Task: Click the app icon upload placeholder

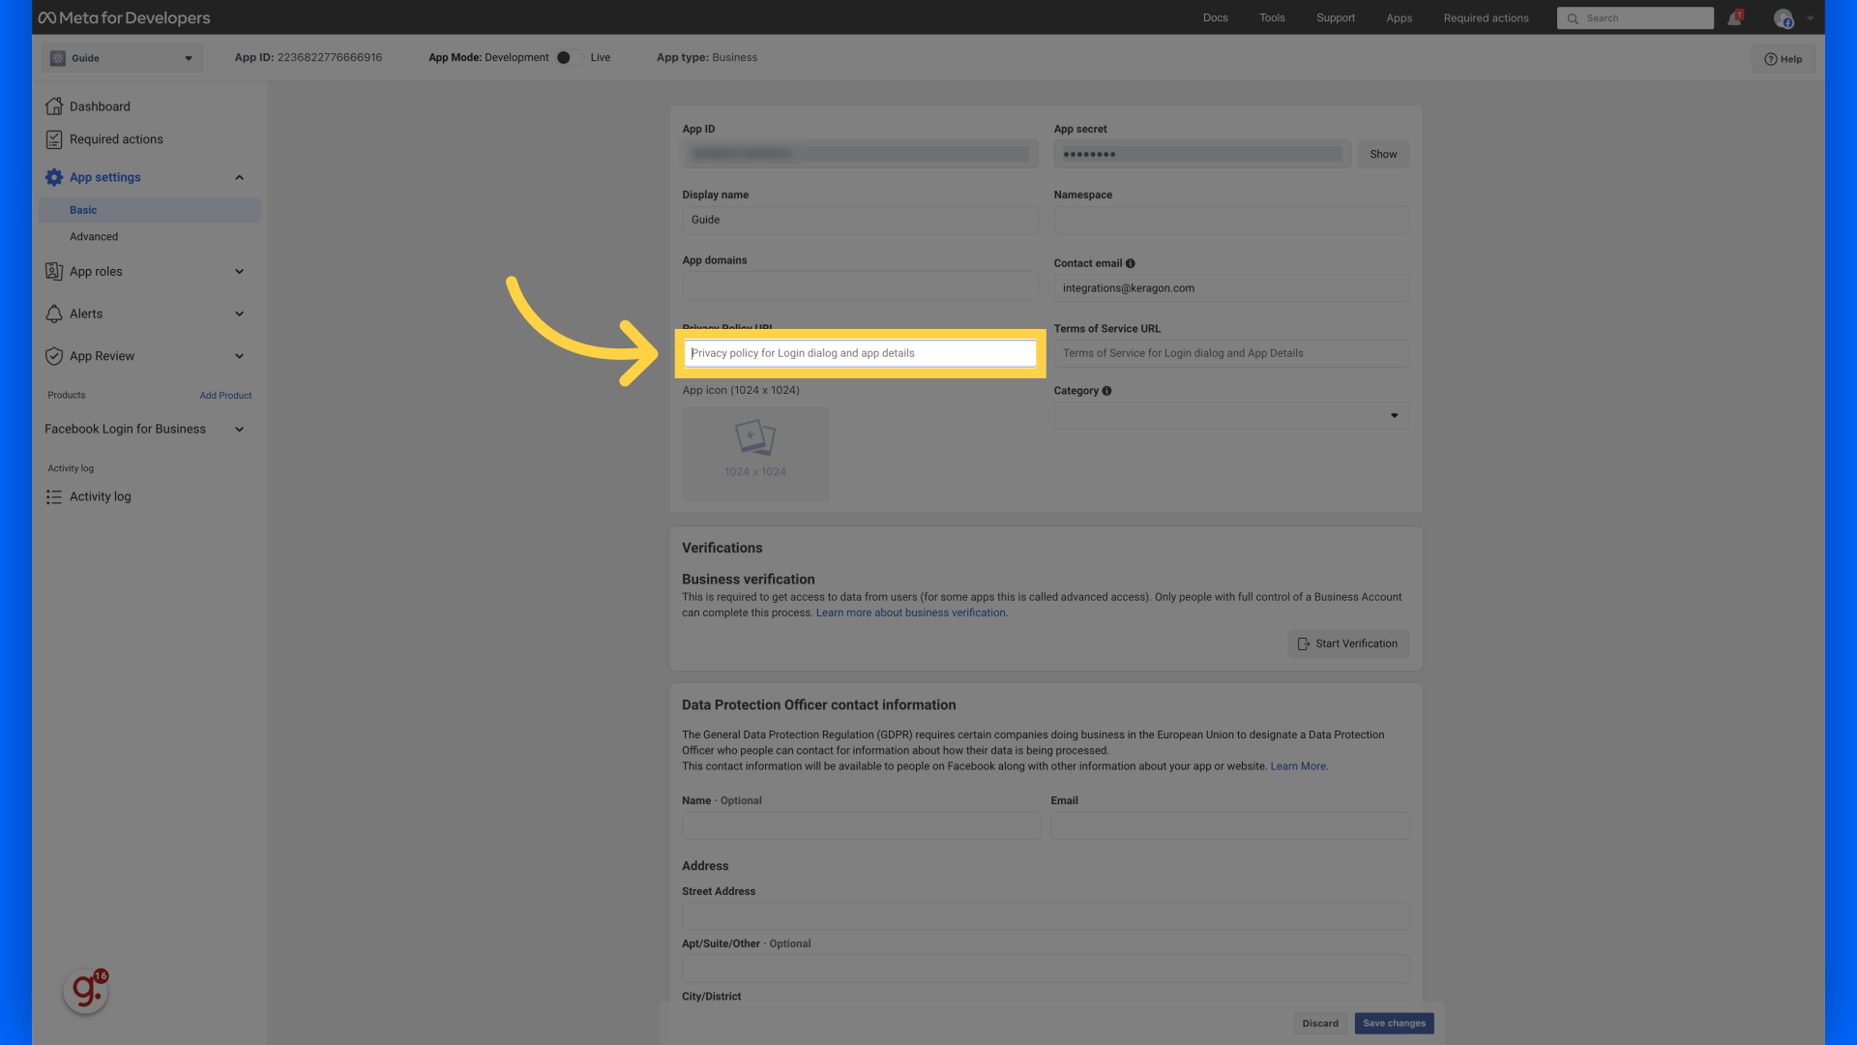Action: [x=755, y=453]
